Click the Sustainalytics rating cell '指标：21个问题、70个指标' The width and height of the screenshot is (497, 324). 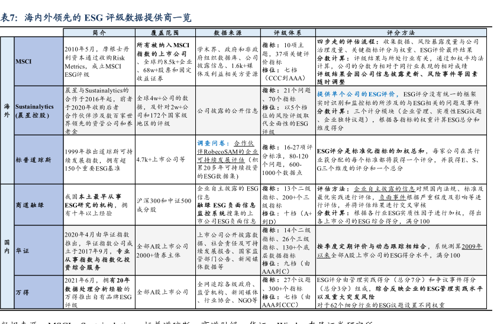coord(288,111)
